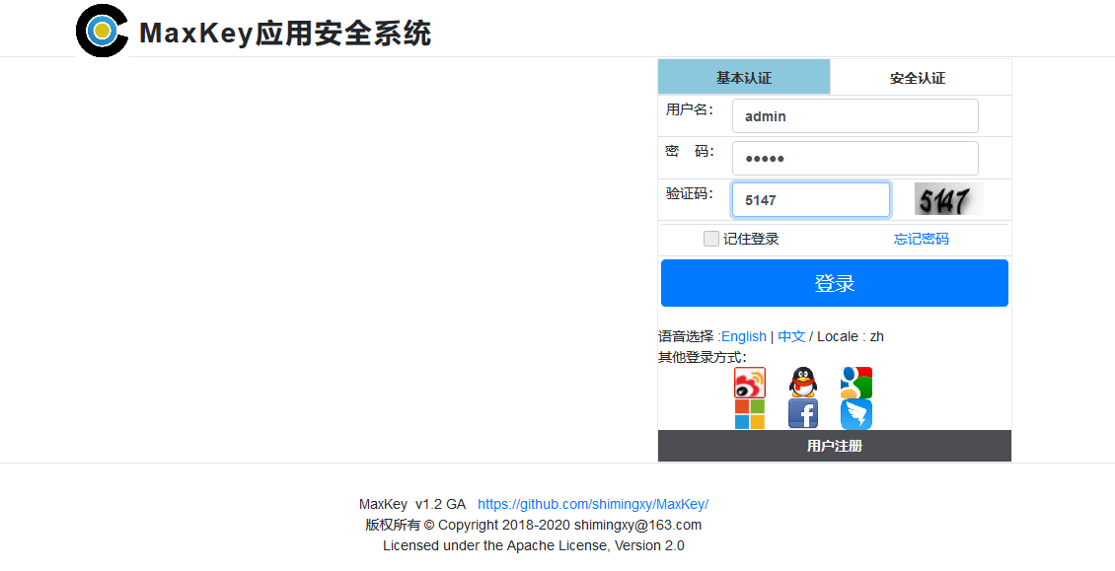Focus the 密码 password field
Viewport: 1115px width, 571px height.
[x=855, y=159]
